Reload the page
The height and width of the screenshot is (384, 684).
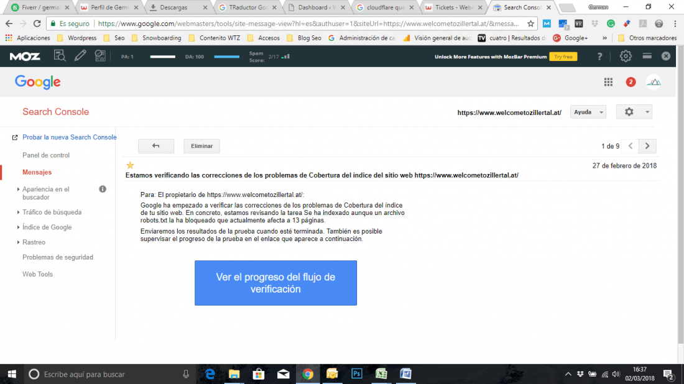pos(37,24)
